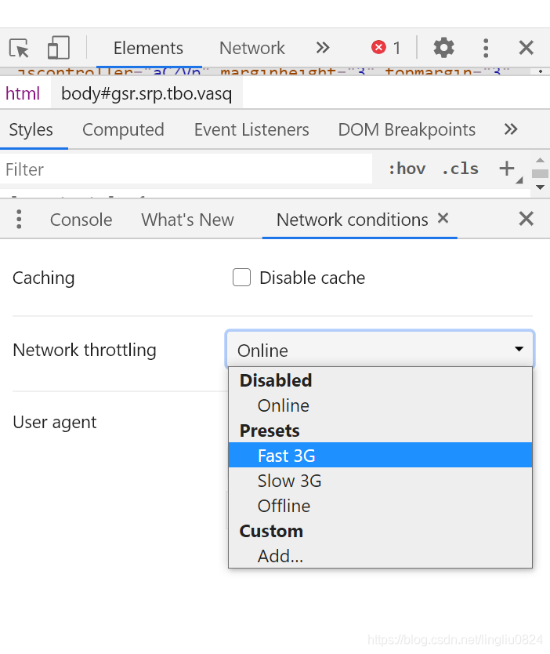Click the red error count indicator
Image resolution: width=550 pixels, height=654 pixels.
[385, 48]
